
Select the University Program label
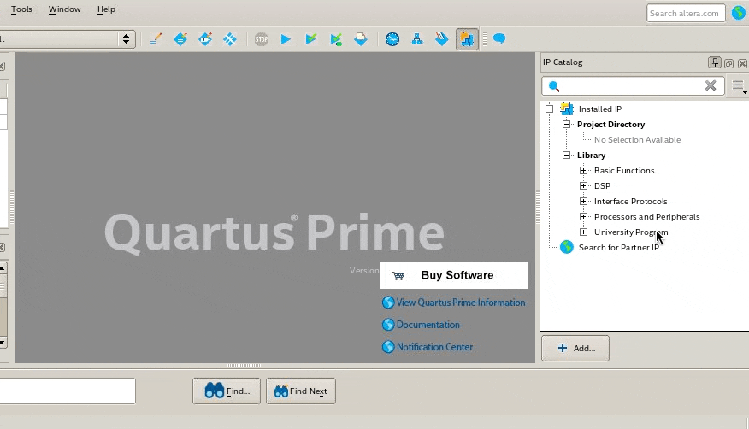tap(631, 232)
